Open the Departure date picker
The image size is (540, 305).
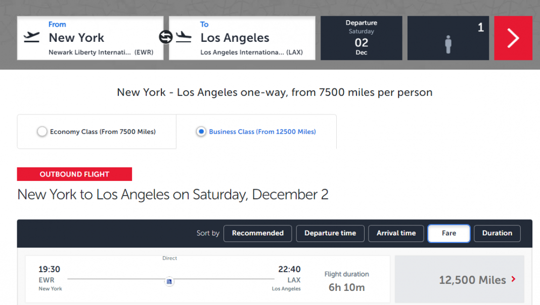point(361,38)
